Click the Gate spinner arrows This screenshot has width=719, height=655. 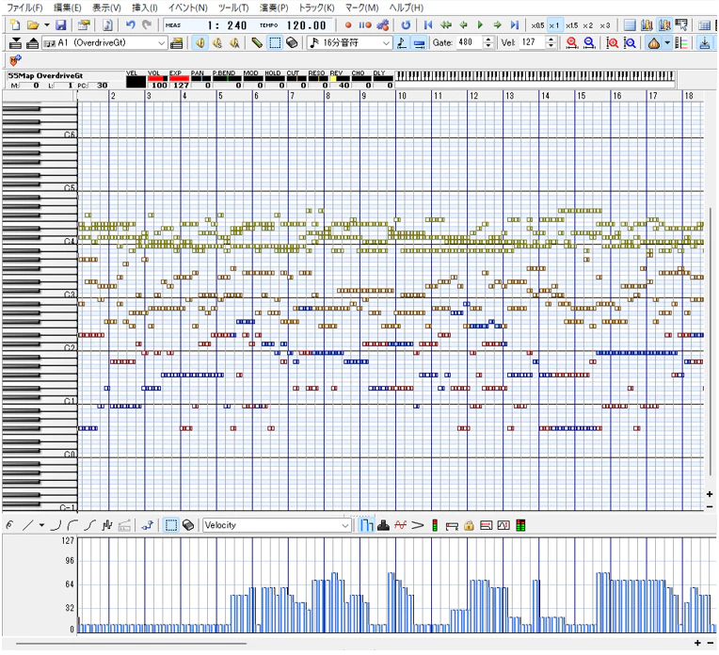pyautogui.click(x=488, y=42)
